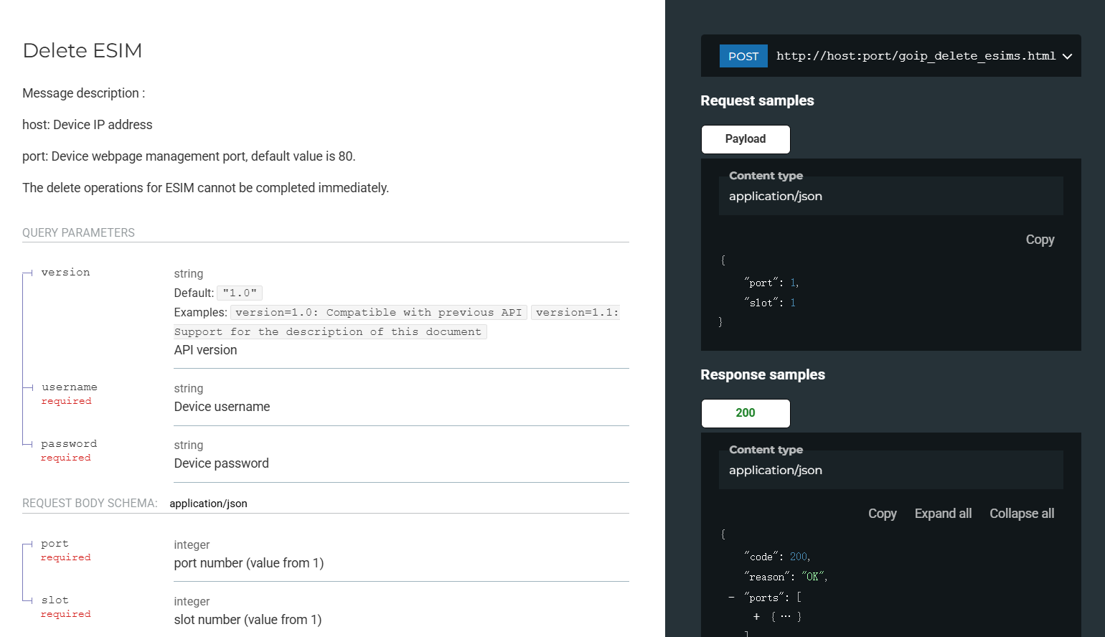
Task: Copy the request sample payload
Action: (x=1040, y=240)
